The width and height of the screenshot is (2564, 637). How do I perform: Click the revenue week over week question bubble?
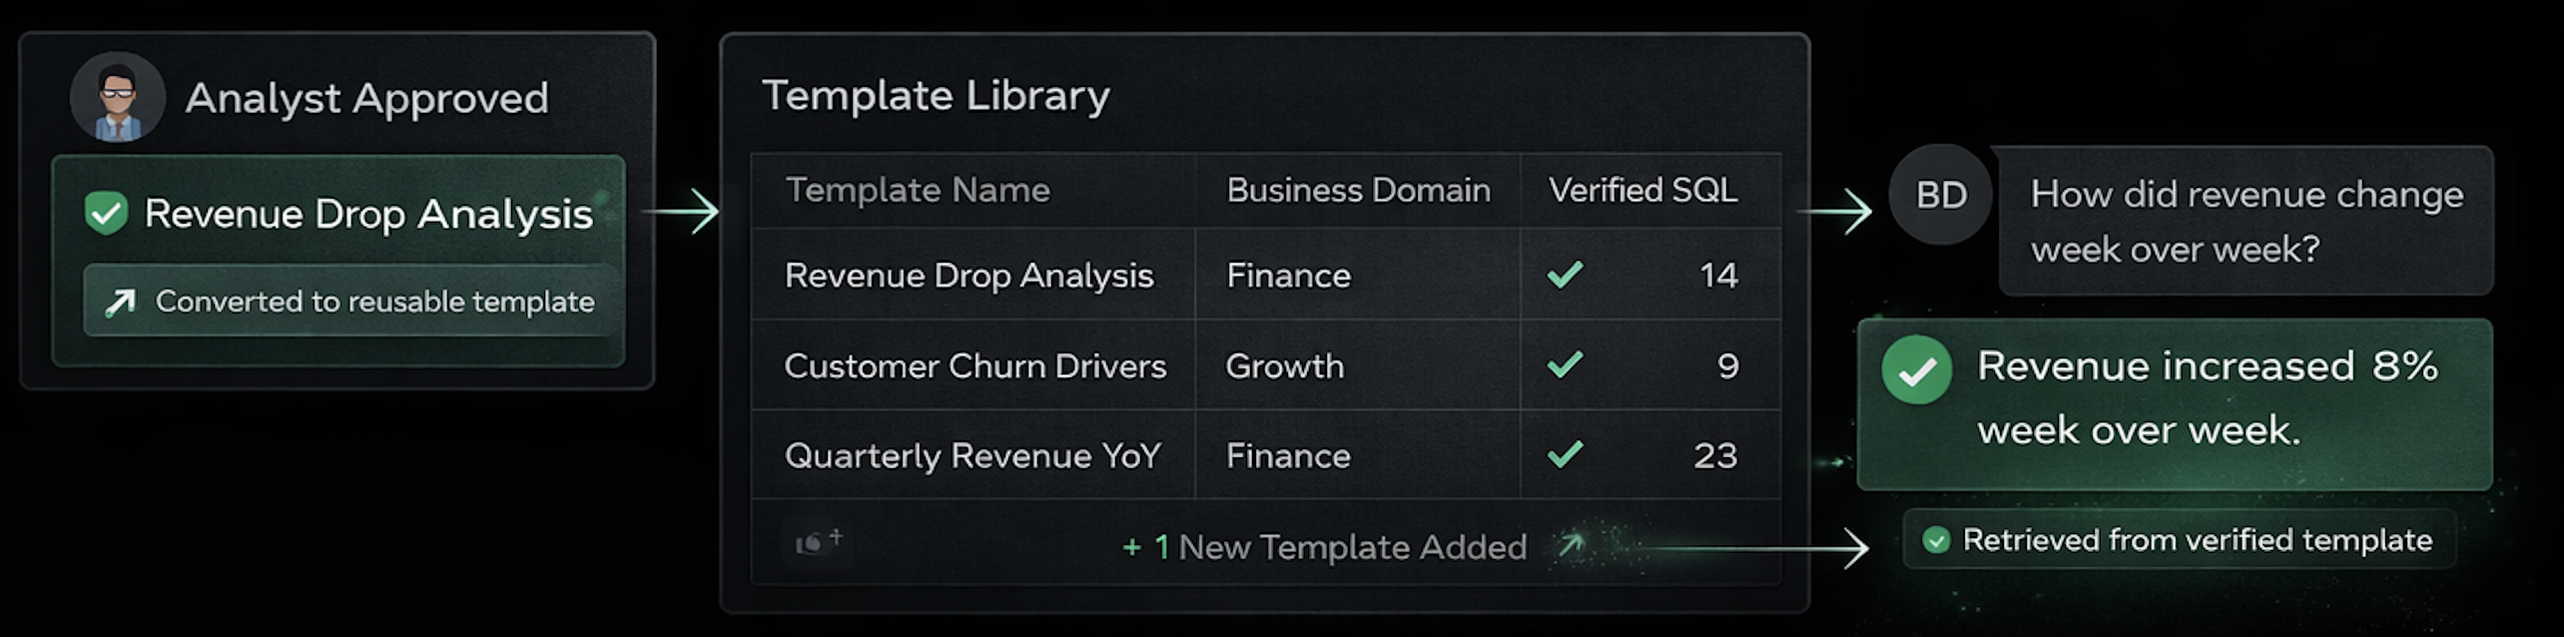click(x=2245, y=222)
